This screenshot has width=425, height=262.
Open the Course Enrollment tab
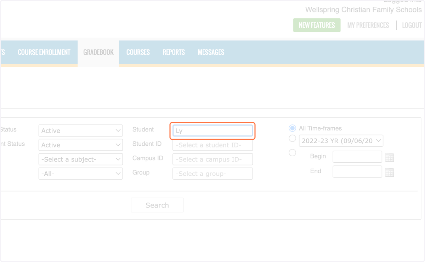tap(44, 52)
